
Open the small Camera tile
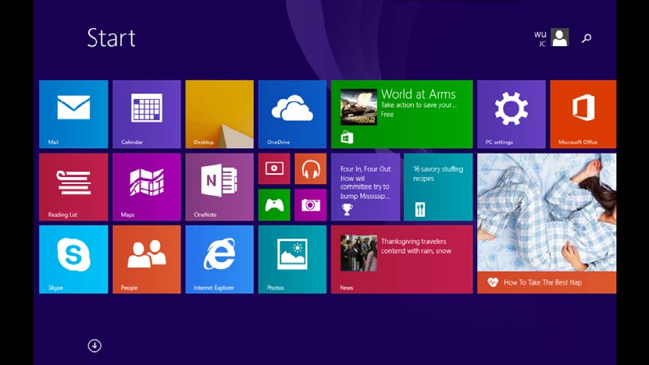tap(310, 205)
